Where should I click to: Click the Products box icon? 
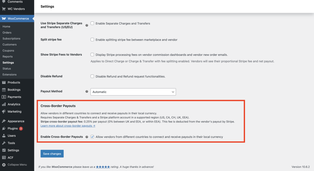pyautogui.click(x=4, y=83)
